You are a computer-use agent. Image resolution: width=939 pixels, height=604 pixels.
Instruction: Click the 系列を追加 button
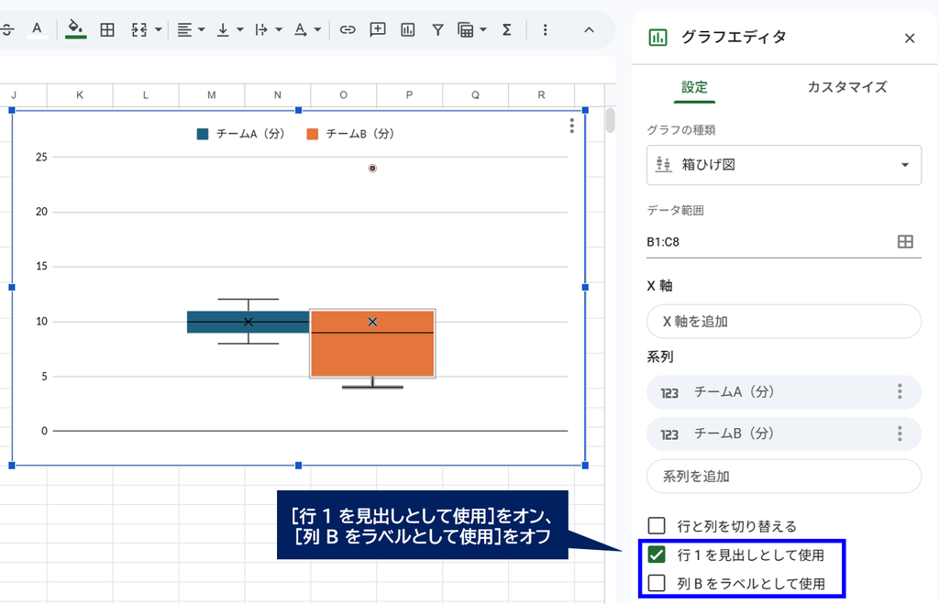(784, 477)
